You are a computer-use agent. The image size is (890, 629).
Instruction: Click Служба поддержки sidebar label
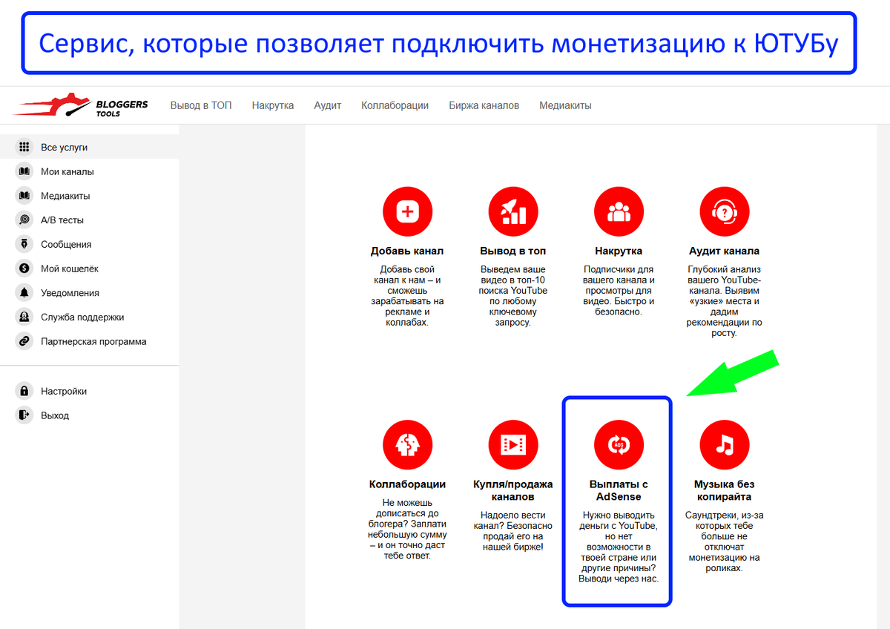(x=82, y=317)
